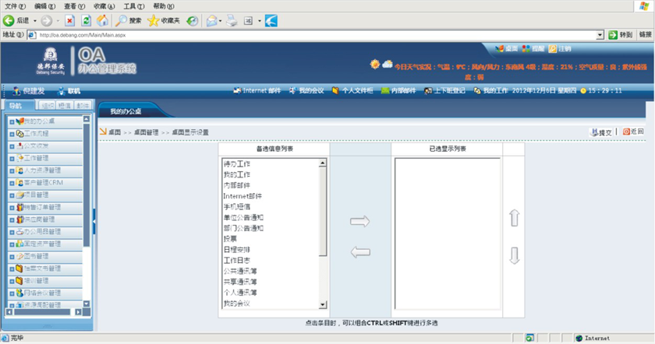Click the 注销 logout icon
Screen dimensions: 655x344
[559, 48]
